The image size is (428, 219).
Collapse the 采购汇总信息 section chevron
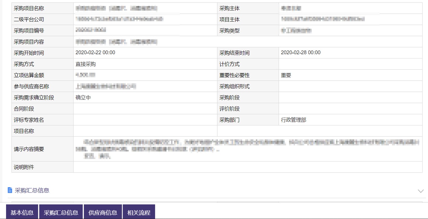(420, 191)
